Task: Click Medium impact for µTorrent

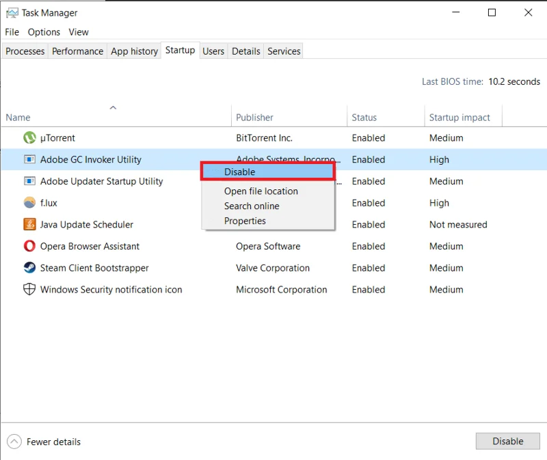Action: point(446,138)
